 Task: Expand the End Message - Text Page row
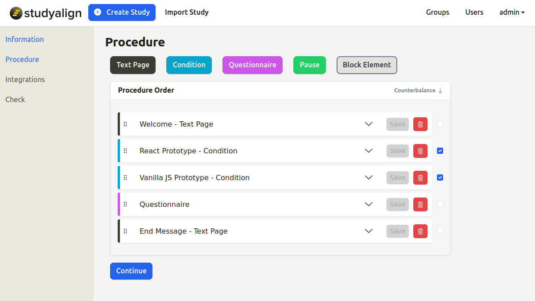(x=369, y=231)
